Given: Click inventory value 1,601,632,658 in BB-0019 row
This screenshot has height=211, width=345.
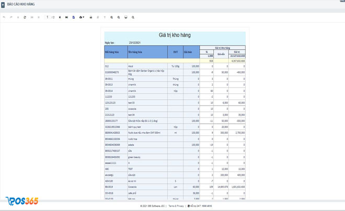Looking at the screenshot, I should [x=237, y=187].
